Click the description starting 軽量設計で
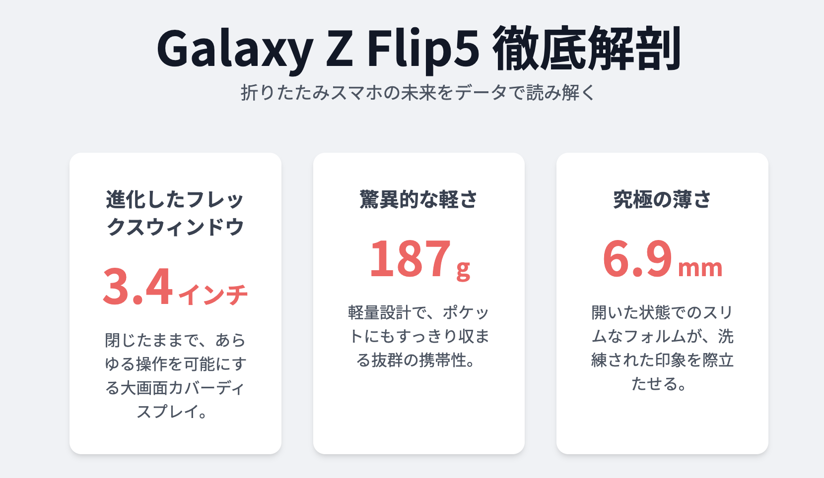 418,336
